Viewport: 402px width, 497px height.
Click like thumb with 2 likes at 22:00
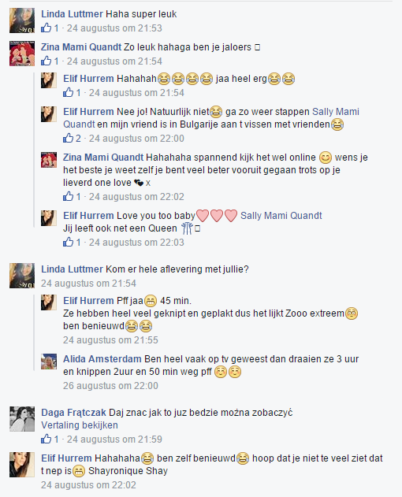pos(69,138)
